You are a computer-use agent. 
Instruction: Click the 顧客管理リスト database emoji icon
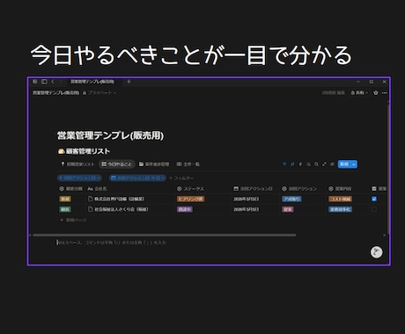click(61, 151)
